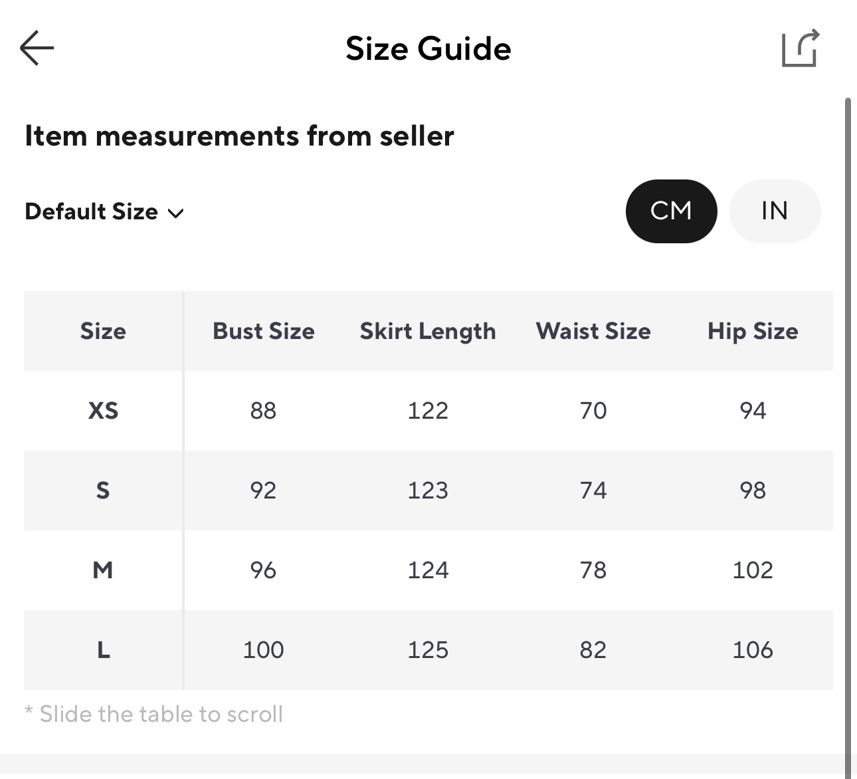Select the XS size row label
The height and width of the screenshot is (779, 857).
[x=103, y=411]
